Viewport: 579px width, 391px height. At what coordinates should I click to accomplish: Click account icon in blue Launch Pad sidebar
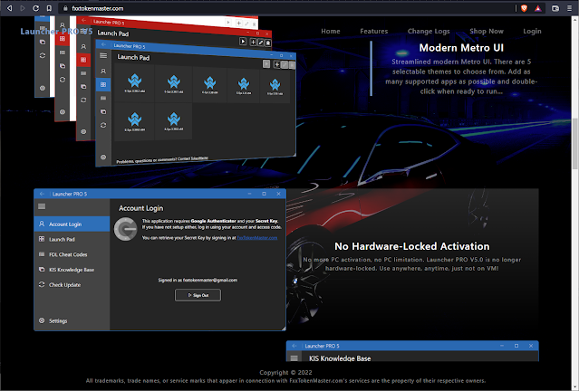[103, 71]
